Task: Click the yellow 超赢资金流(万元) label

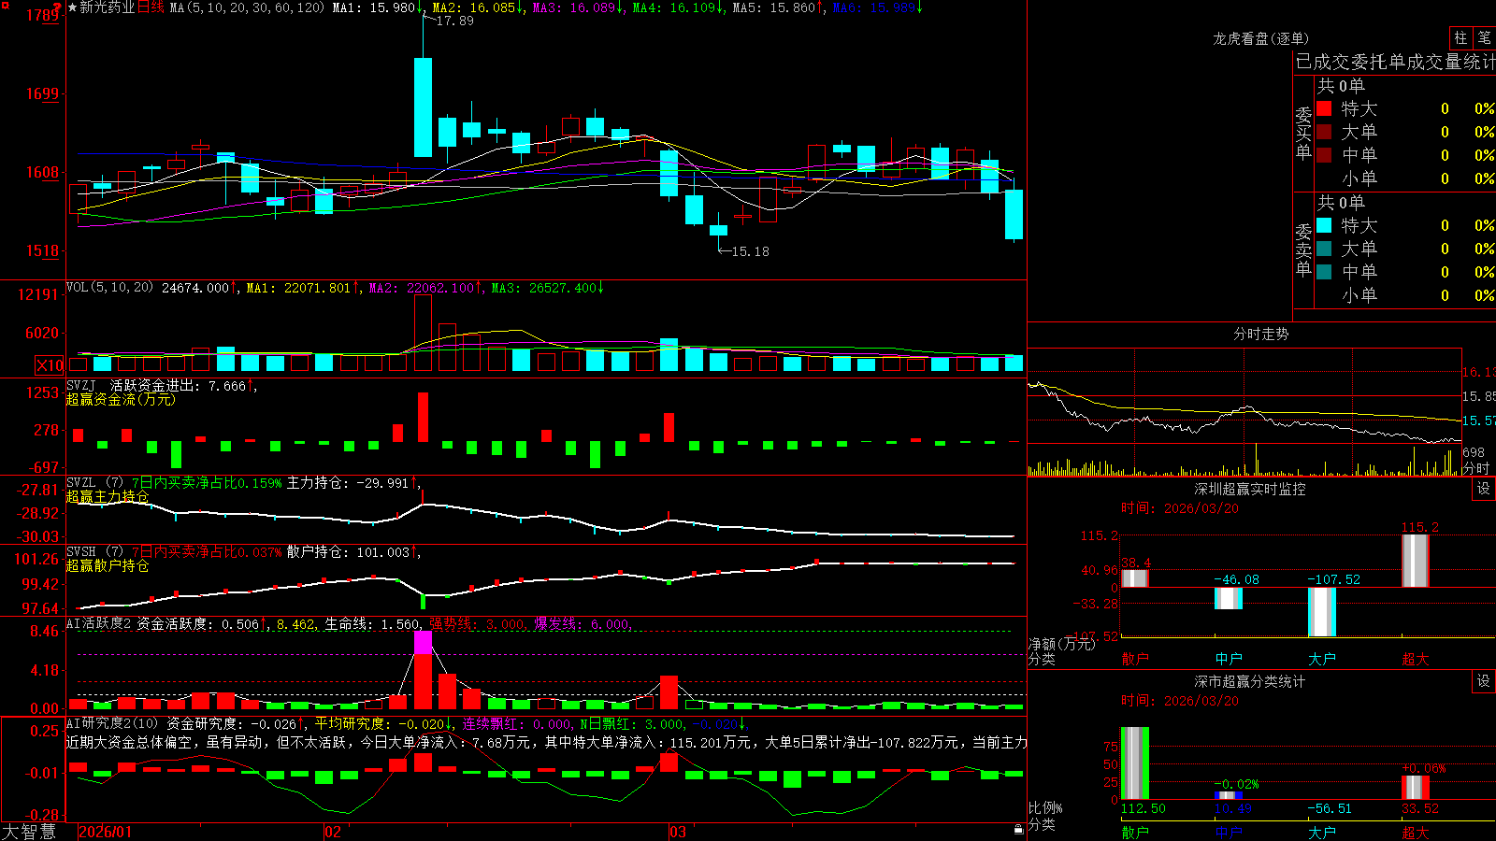Action: 121,399
